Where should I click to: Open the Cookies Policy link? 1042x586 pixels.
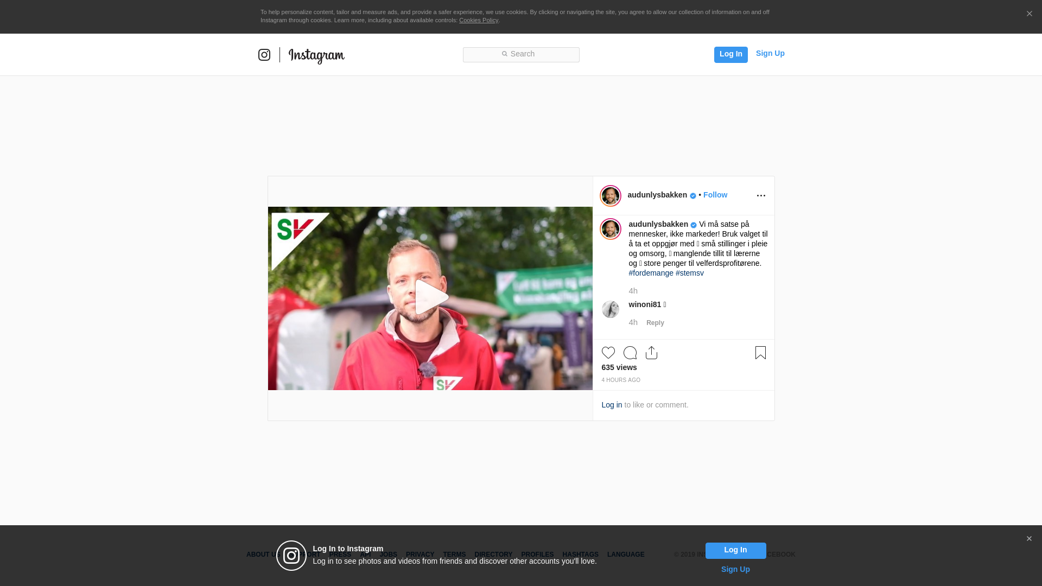point(479,20)
